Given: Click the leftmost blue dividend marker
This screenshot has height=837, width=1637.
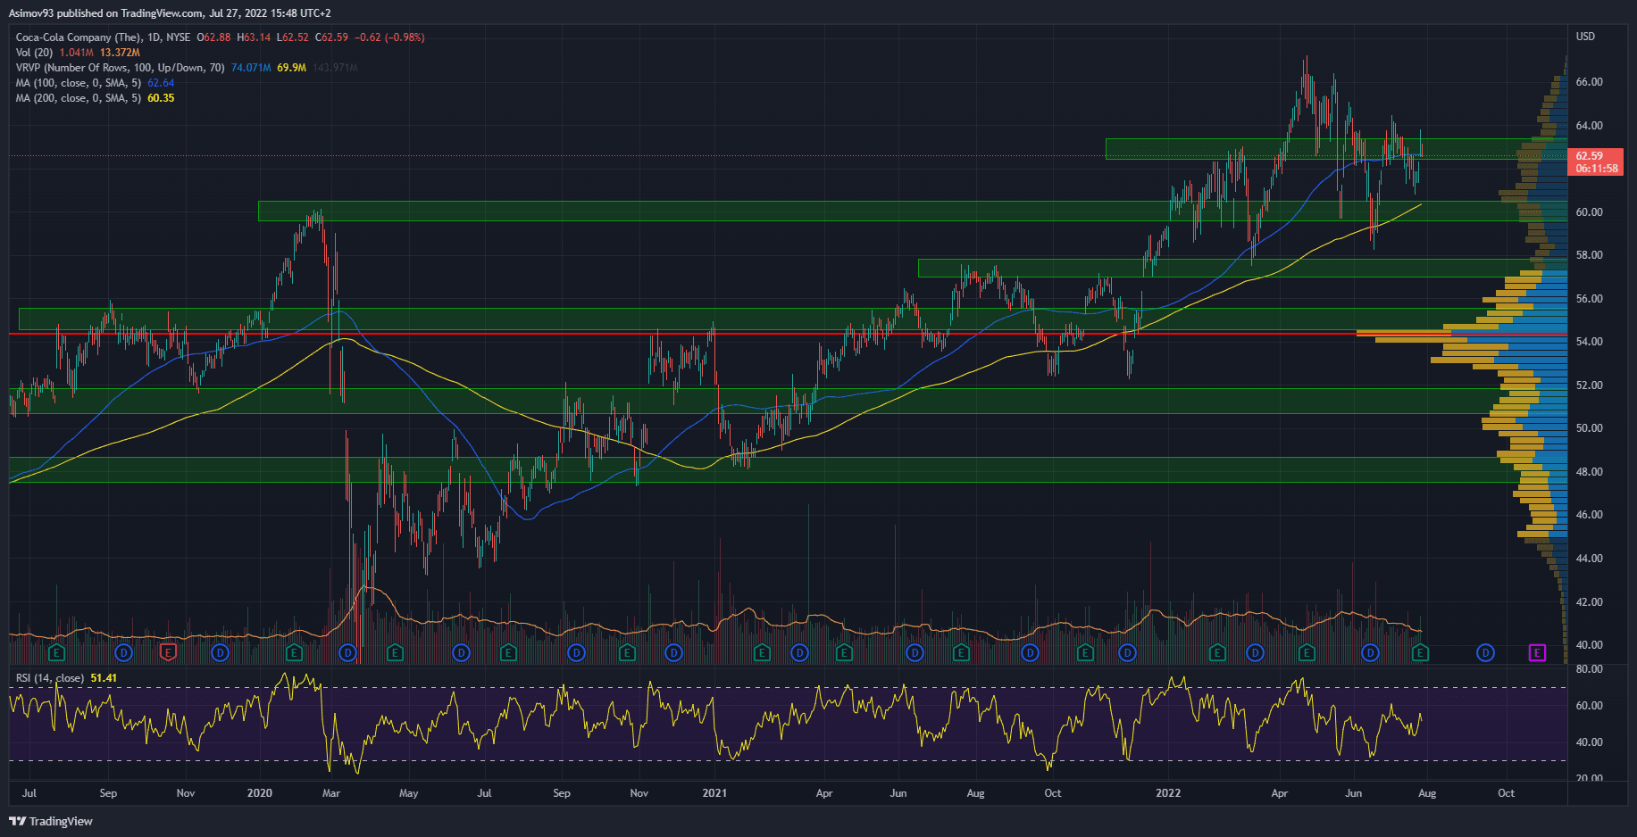Looking at the screenshot, I should pos(124,653).
